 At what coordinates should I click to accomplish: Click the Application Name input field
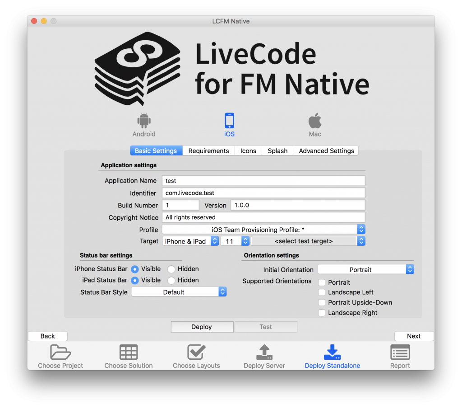click(x=263, y=181)
